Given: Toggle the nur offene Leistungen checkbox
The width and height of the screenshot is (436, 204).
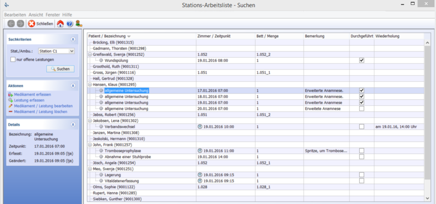Looking at the screenshot, I should point(13,59).
